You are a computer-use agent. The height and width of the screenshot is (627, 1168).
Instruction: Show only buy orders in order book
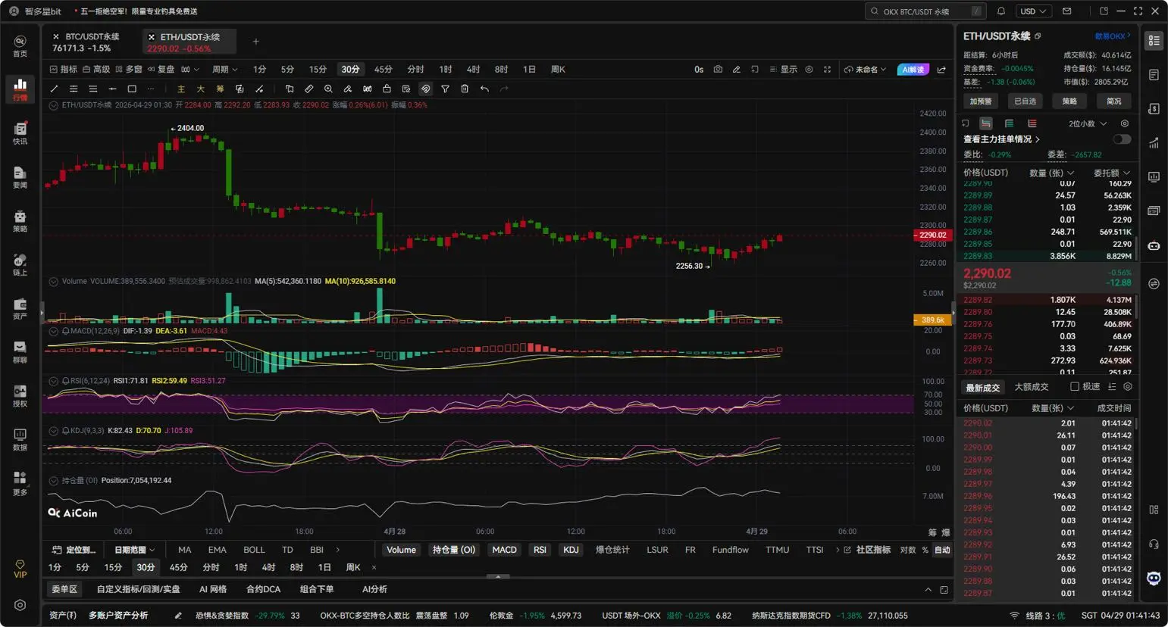click(x=1009, y=123)
